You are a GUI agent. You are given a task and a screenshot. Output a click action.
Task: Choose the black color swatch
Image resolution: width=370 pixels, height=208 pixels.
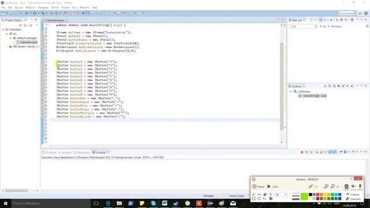coord(310,195)
